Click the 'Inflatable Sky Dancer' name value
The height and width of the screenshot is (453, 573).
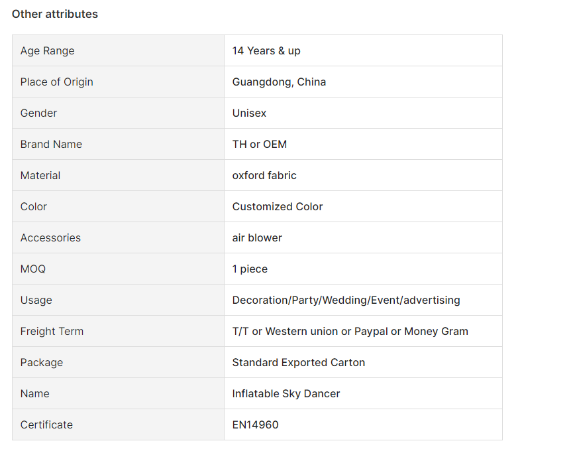286,393
